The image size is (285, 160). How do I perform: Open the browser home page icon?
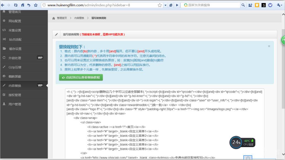pyautogui.click(x=23, y=5)
